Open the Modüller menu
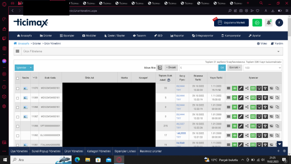Viewport: 291px width, 164px height. point(89,36)
